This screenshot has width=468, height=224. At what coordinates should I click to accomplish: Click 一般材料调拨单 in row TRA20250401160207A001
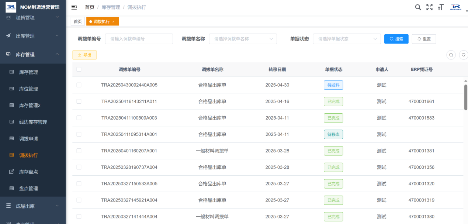point(212,151)
